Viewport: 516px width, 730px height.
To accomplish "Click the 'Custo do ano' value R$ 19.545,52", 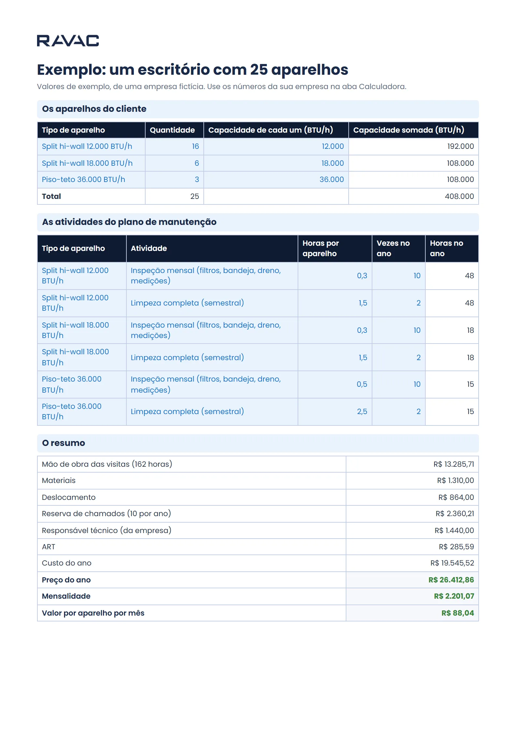I will [452, 563].
